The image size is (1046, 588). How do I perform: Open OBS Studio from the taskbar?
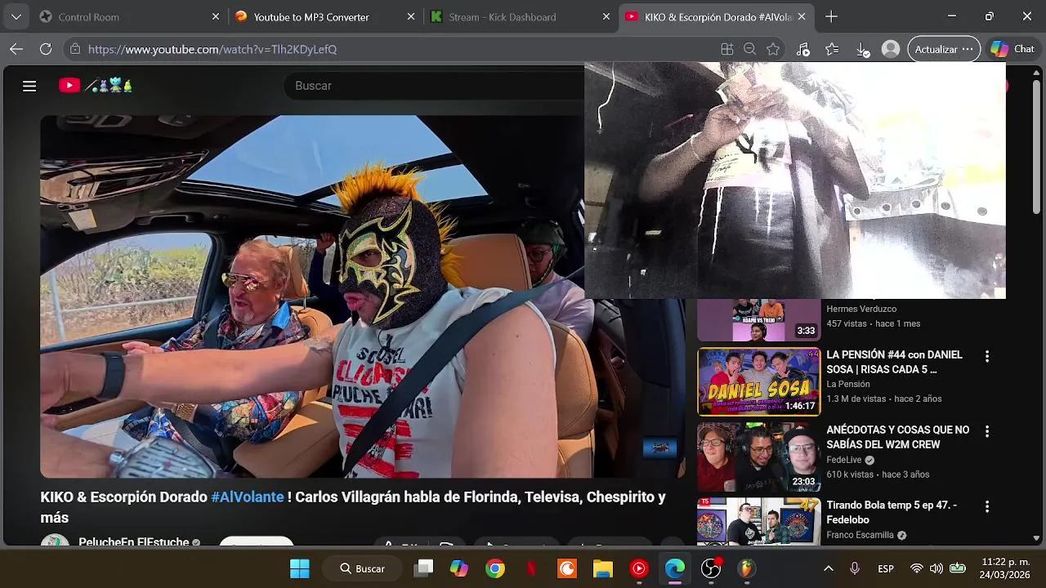tap(711, 568)
